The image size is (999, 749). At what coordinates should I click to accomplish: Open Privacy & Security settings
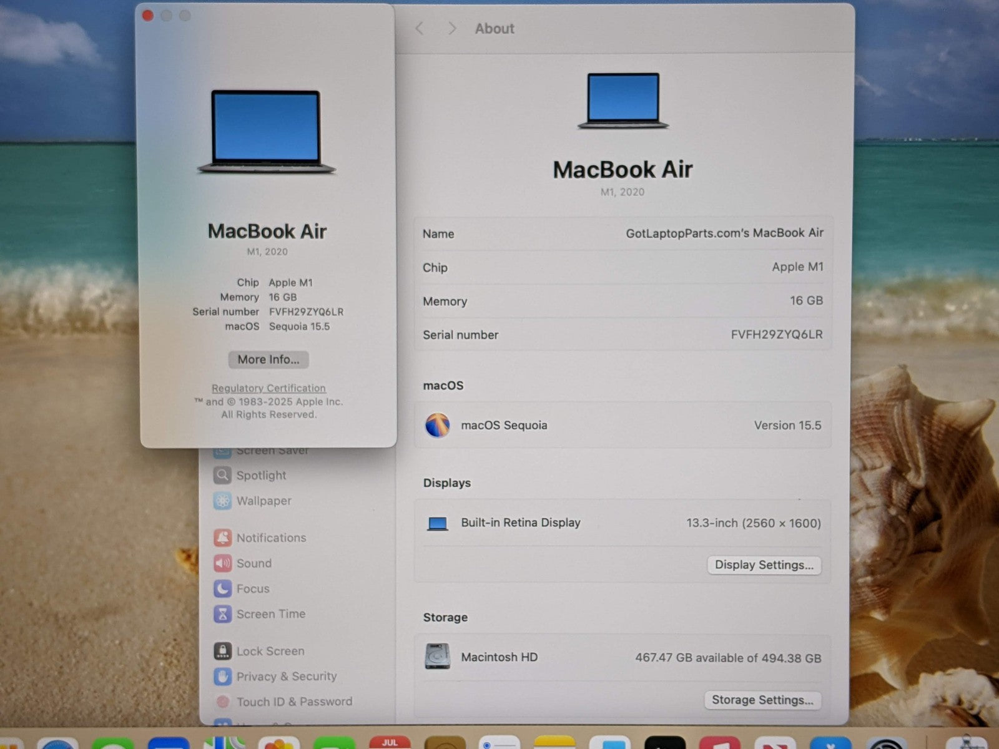(285, 677)
